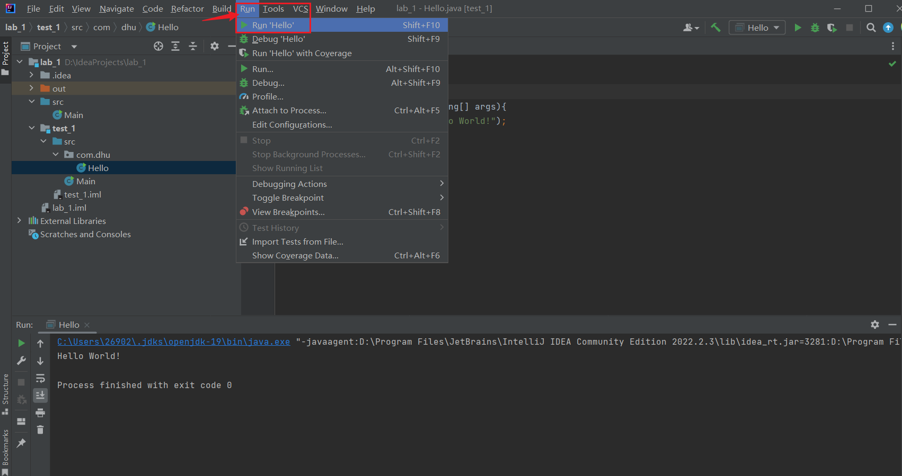Open Search Everywhere magnifier icon
Viewport: 902px width, 476px height.
871,28
